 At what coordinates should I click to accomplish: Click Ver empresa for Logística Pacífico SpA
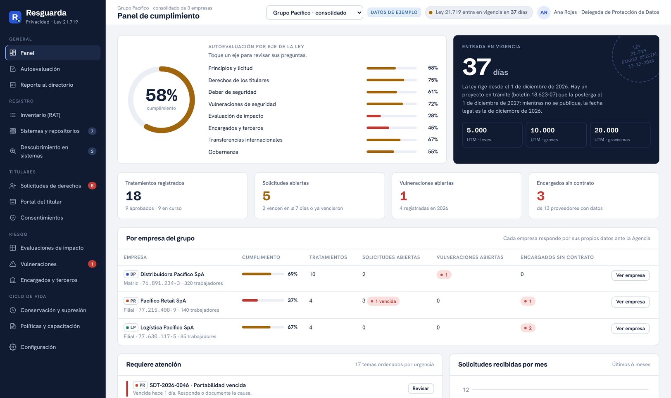pyautogui.click(x=630, y=329)
